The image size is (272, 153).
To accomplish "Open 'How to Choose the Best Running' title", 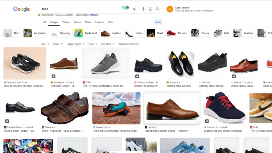I will [x=24, y=86].
